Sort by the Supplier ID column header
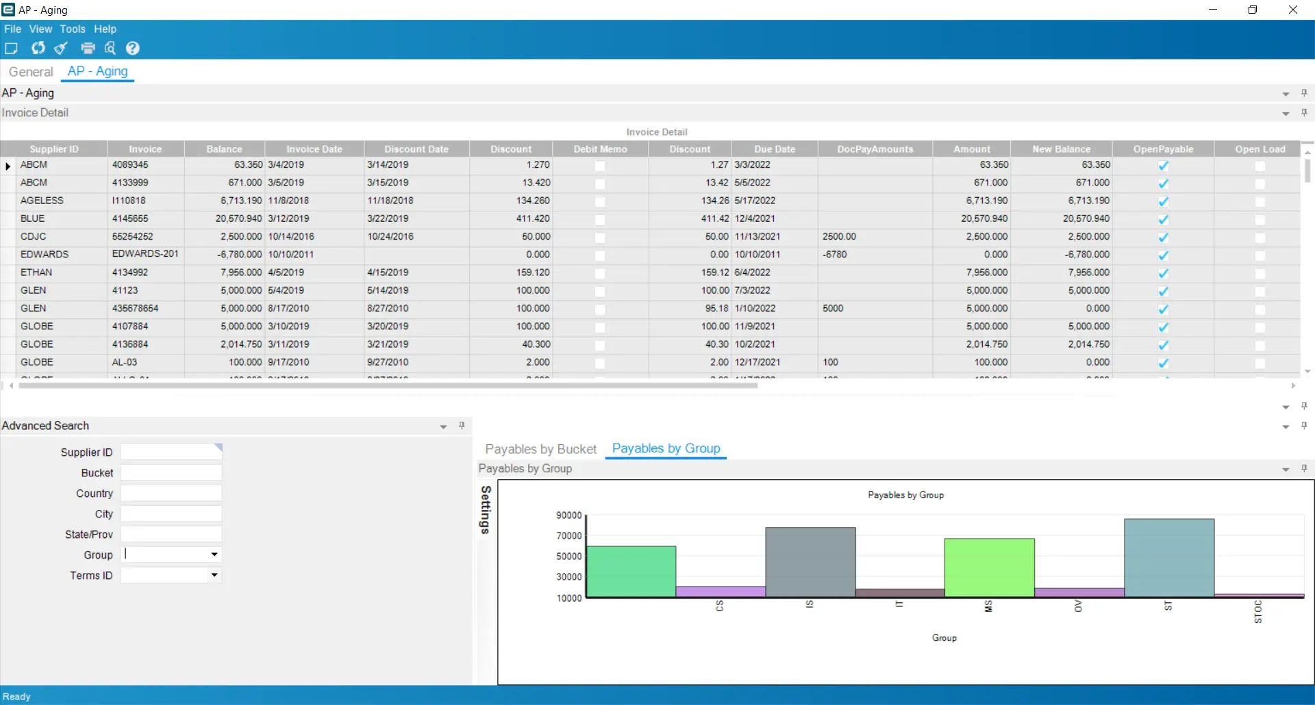This screenshot has width=1315, height=705. point(54,149)
